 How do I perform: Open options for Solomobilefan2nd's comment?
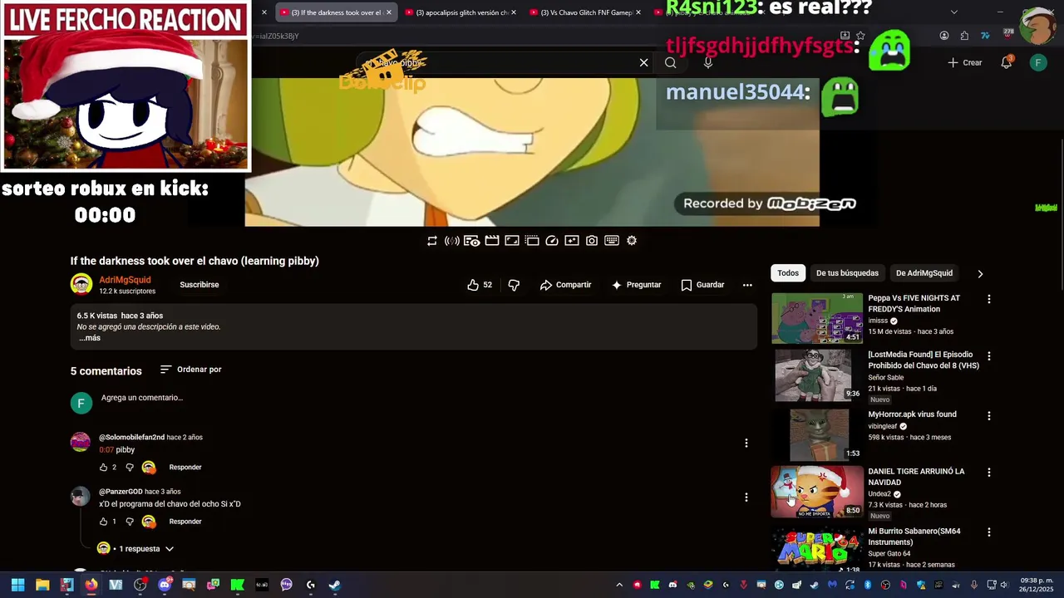[746, 444]
